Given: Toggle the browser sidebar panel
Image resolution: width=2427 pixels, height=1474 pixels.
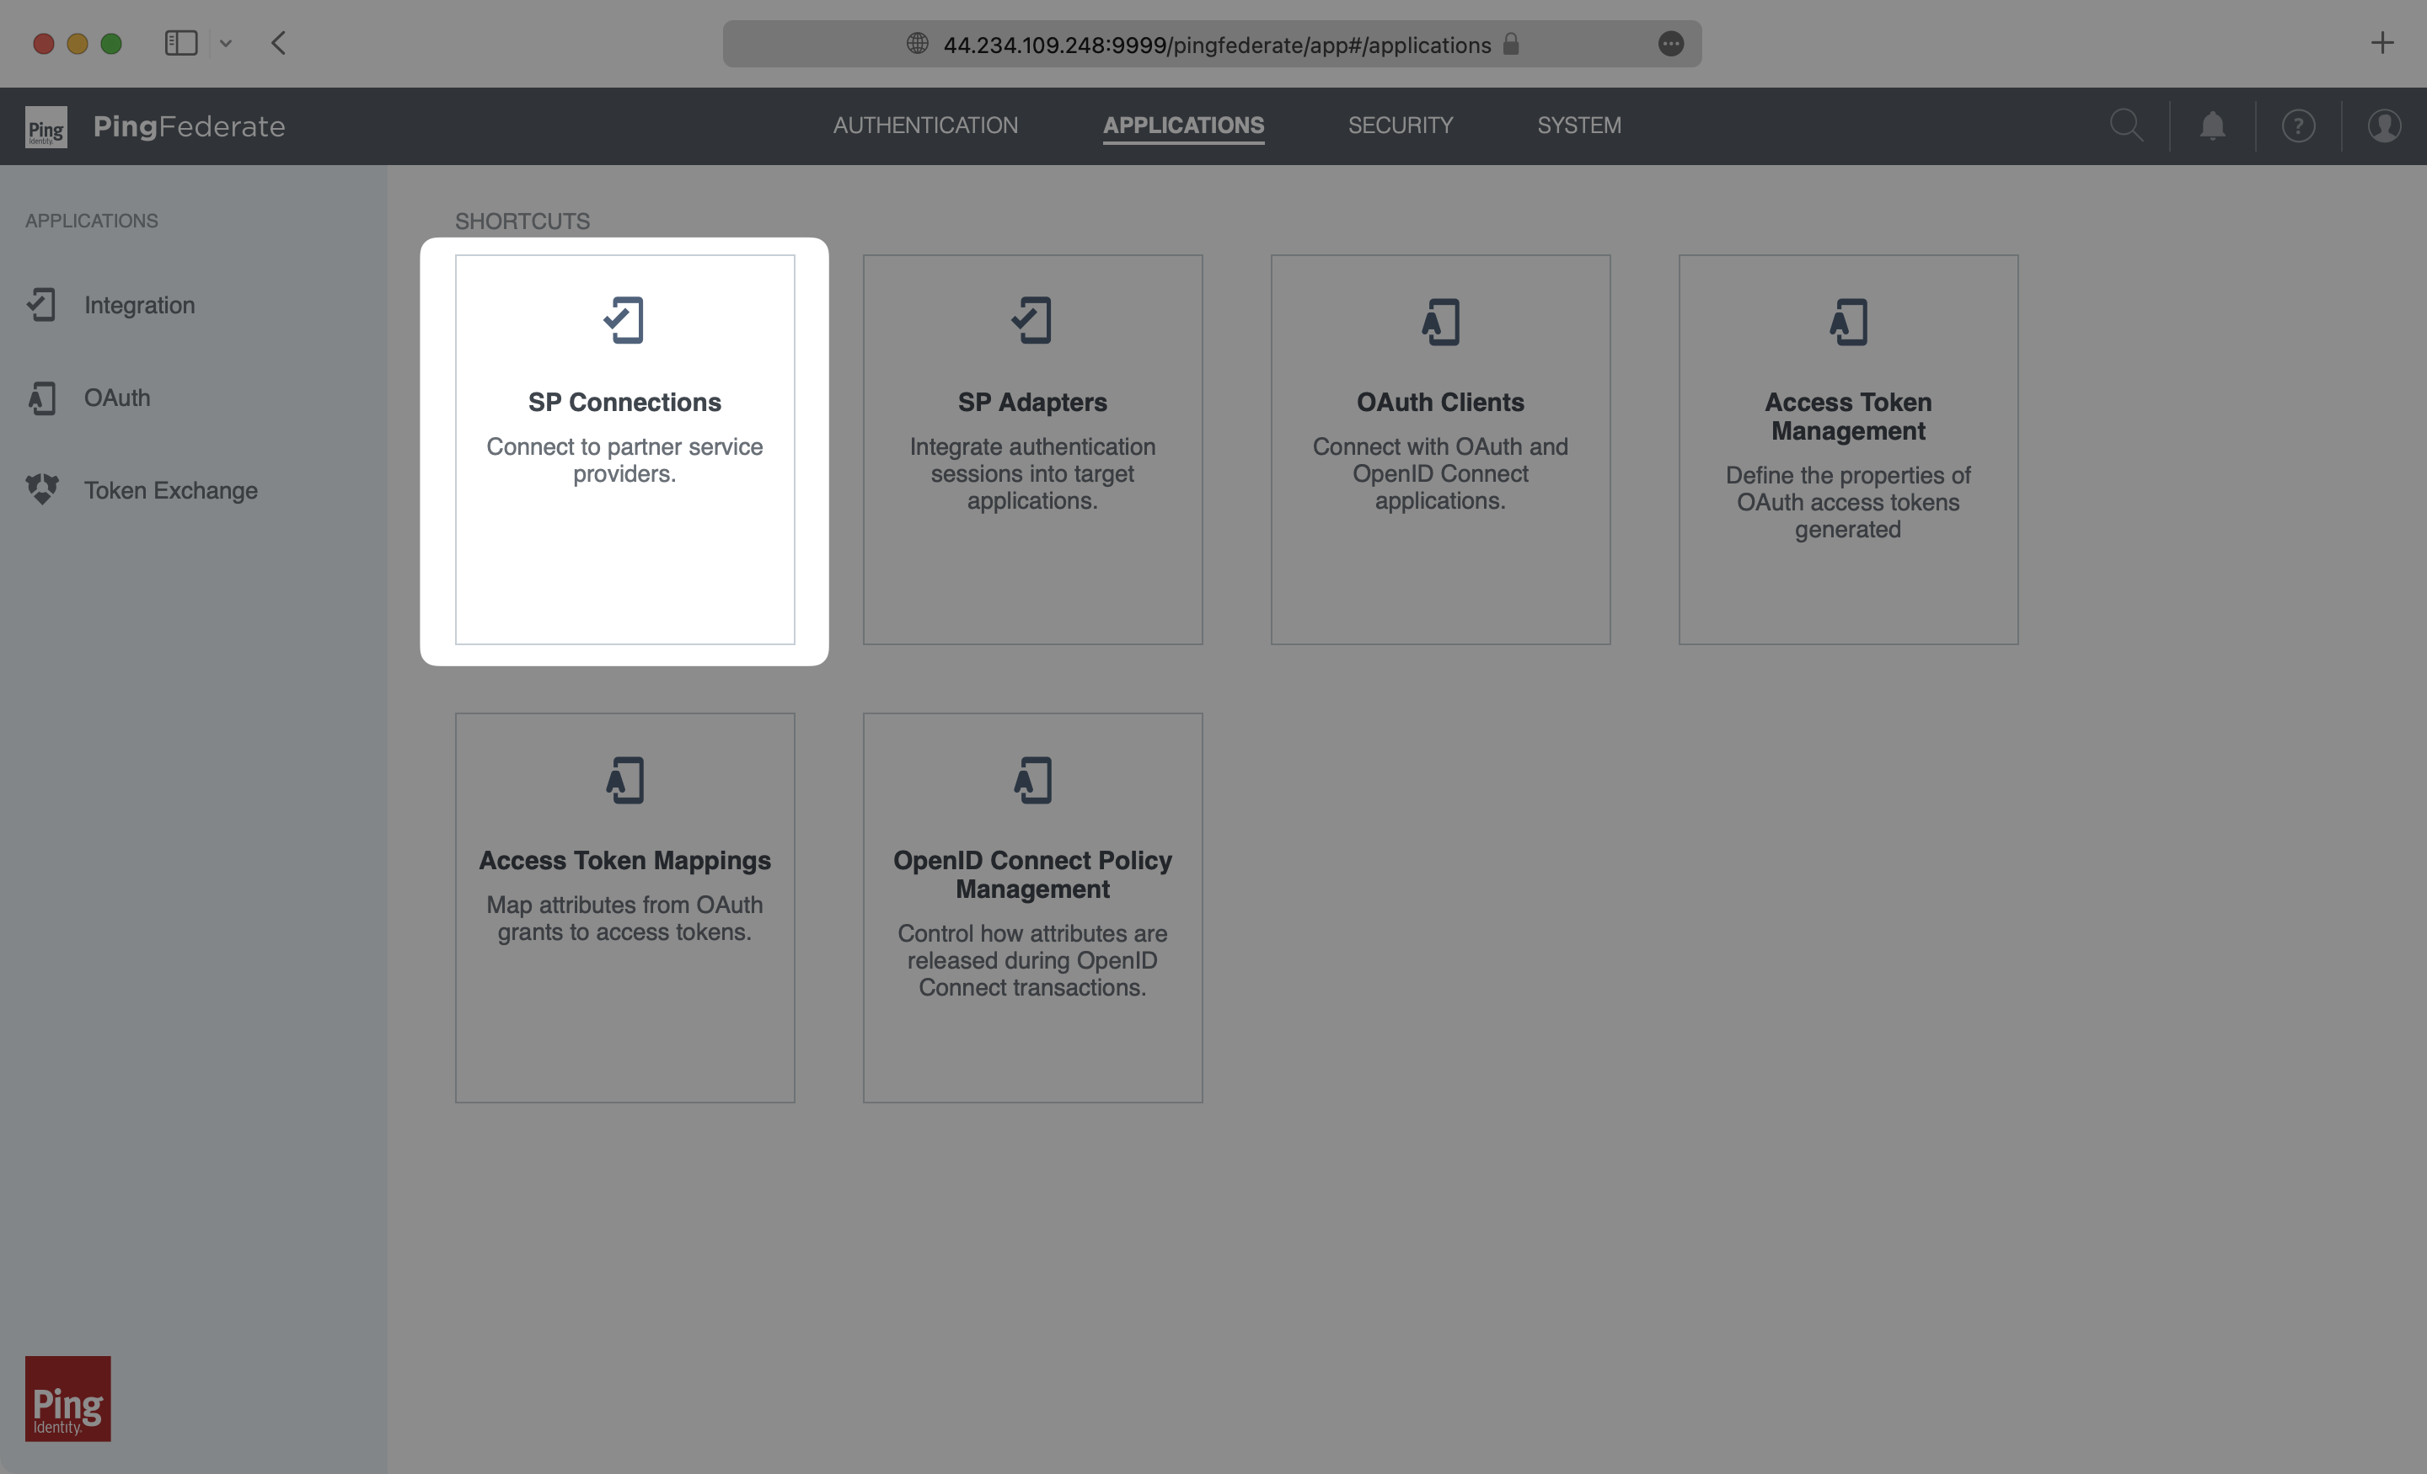Looking at the screenshot, I should (181, 42).
